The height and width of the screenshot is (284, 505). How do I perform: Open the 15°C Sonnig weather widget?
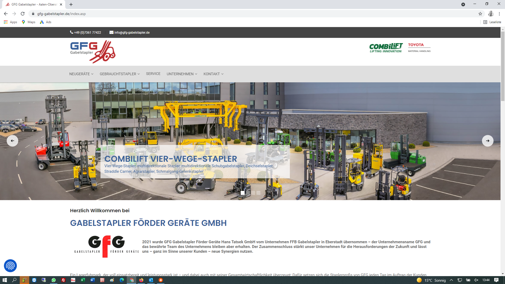point(431,280)
